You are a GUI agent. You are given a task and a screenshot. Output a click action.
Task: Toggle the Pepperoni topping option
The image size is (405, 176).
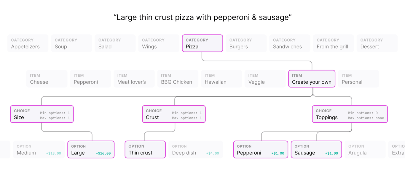(260, 150)
